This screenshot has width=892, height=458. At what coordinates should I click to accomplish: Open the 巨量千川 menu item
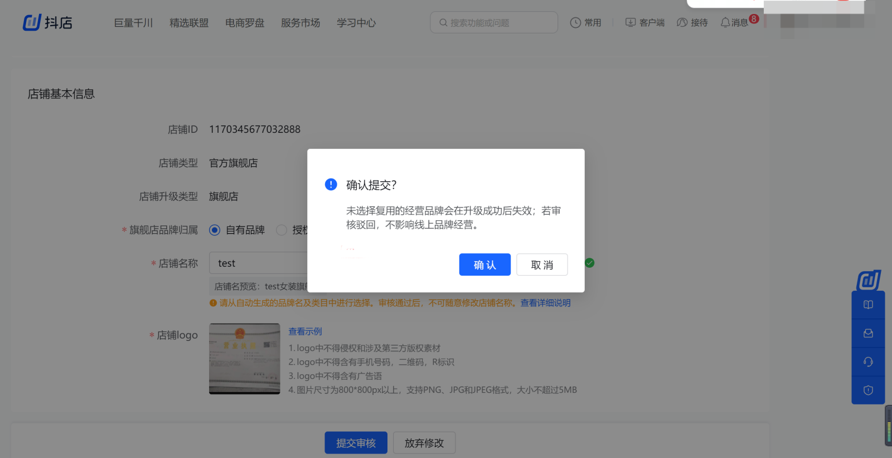133,23
